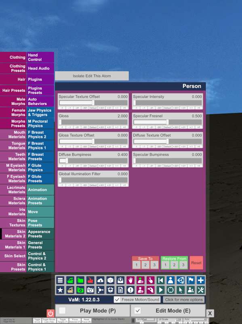Click the red save-scene icon
The image size is (242, 324).
click(90, 280)
